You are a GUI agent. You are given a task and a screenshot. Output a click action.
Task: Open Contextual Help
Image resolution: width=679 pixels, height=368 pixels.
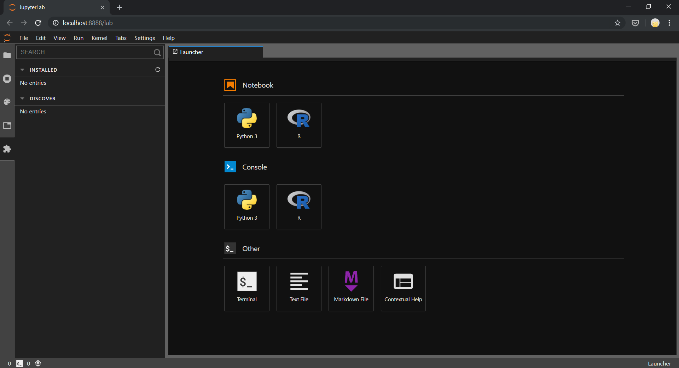(403, 289)
